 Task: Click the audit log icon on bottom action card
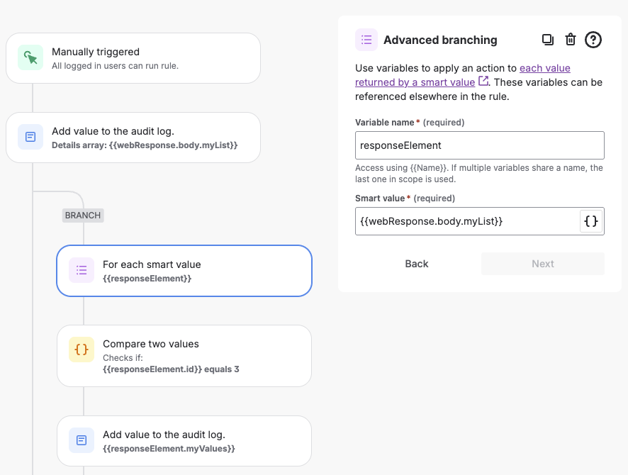tap(81, 440)
